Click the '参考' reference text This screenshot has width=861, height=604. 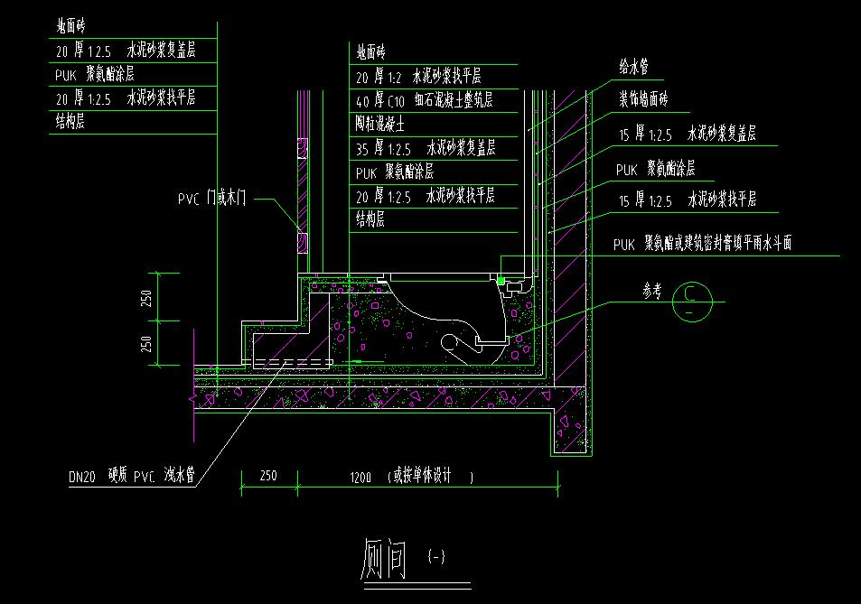click(x=652, y=292)
